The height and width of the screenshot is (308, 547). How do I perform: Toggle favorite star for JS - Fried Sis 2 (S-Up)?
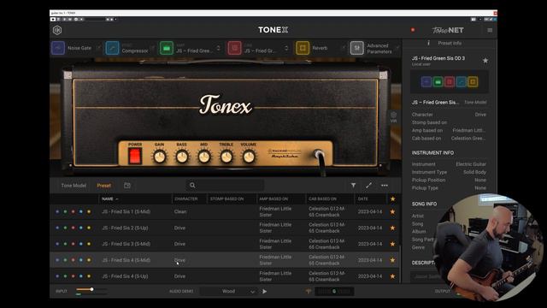click(x=393, y=228)
